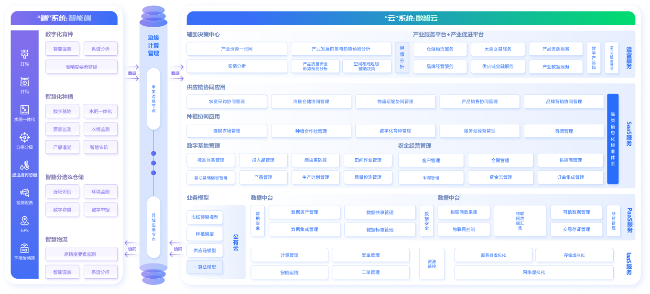The height and width of the screenshot is (294, 650).
Task: Click the 物联网数采集 box
Action: point(464,212)
